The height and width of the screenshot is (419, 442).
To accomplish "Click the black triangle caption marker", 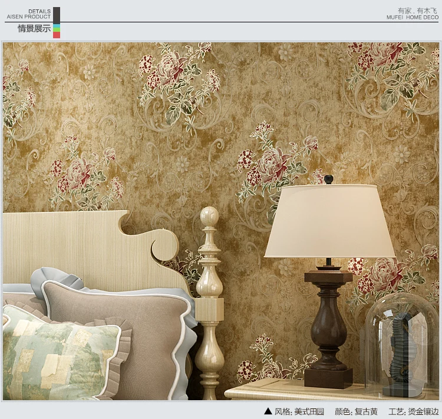I will click(x=268, y=411).
